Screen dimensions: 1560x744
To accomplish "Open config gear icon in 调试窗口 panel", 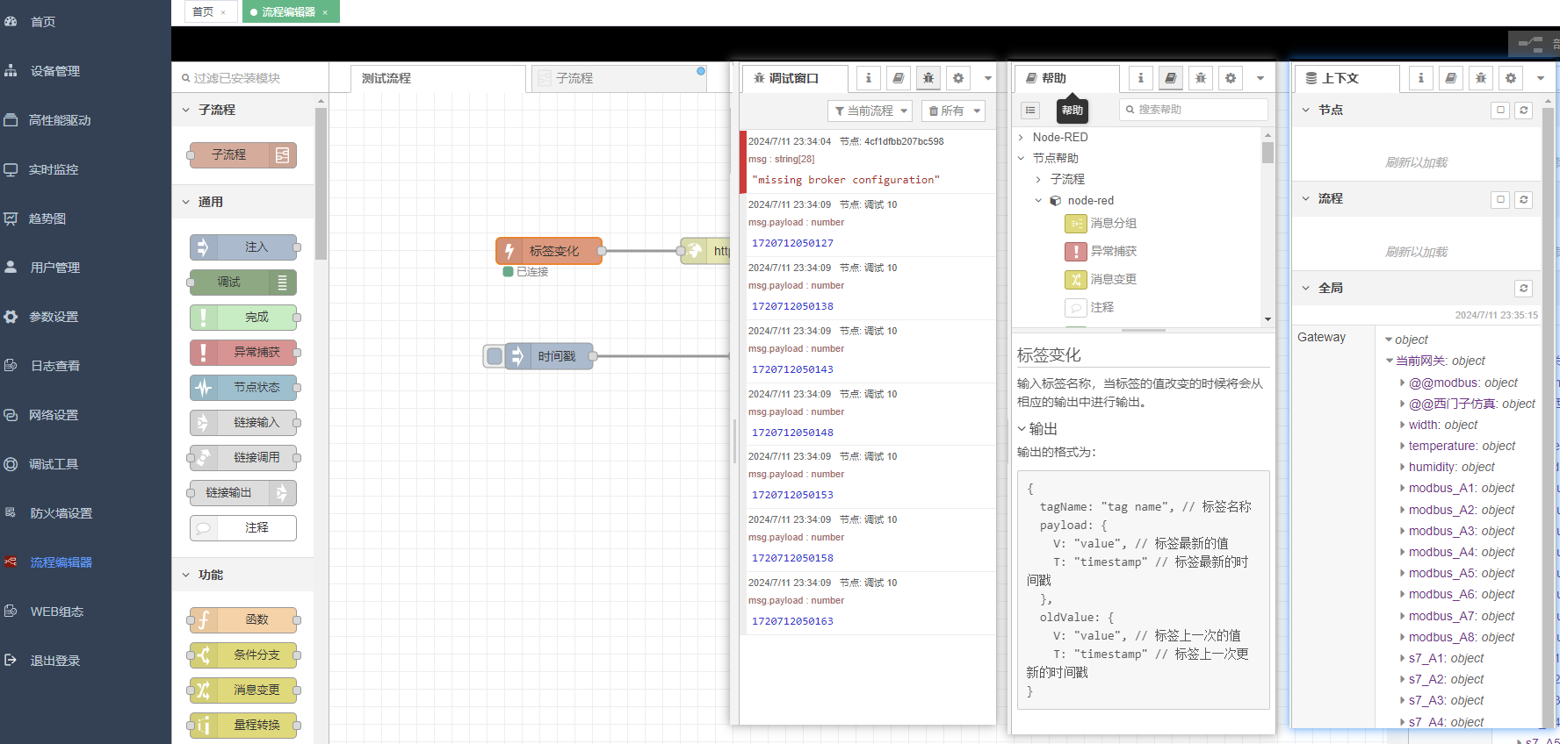I will pos(958,78).
